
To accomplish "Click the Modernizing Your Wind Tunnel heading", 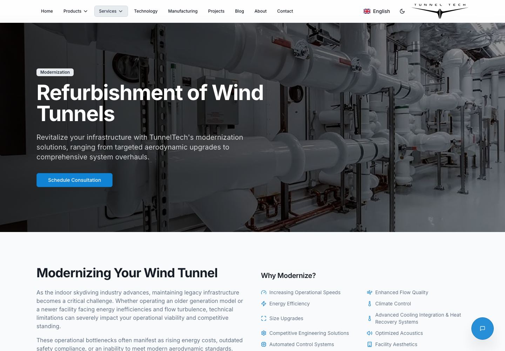I will pos(127,273).
